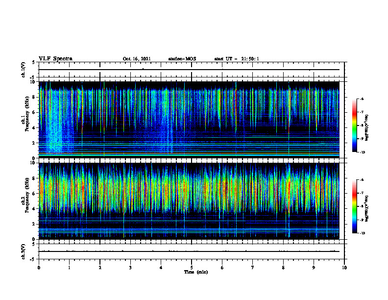Click the ch.2 'Frequency (kHz)' axis label
The height and width of the screenshot is (300, 388).
point(27,195)
